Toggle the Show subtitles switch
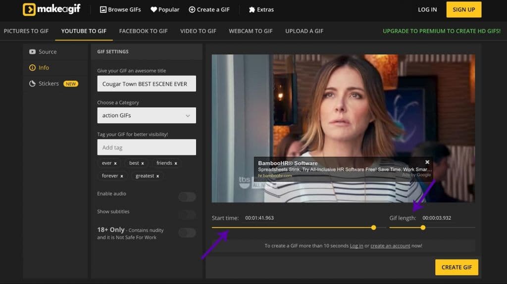 (x=187, y=215)
